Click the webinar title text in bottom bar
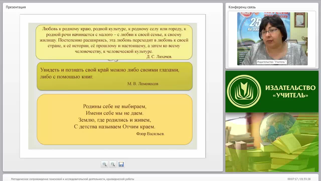The width and height of the screenshot is (321, 181). click(x=72, y=179)
